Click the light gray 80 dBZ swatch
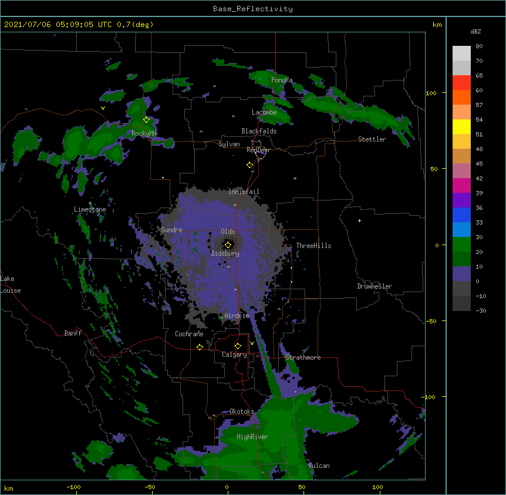Viewport: 506px width, 495px height. (x=461, y=53)
